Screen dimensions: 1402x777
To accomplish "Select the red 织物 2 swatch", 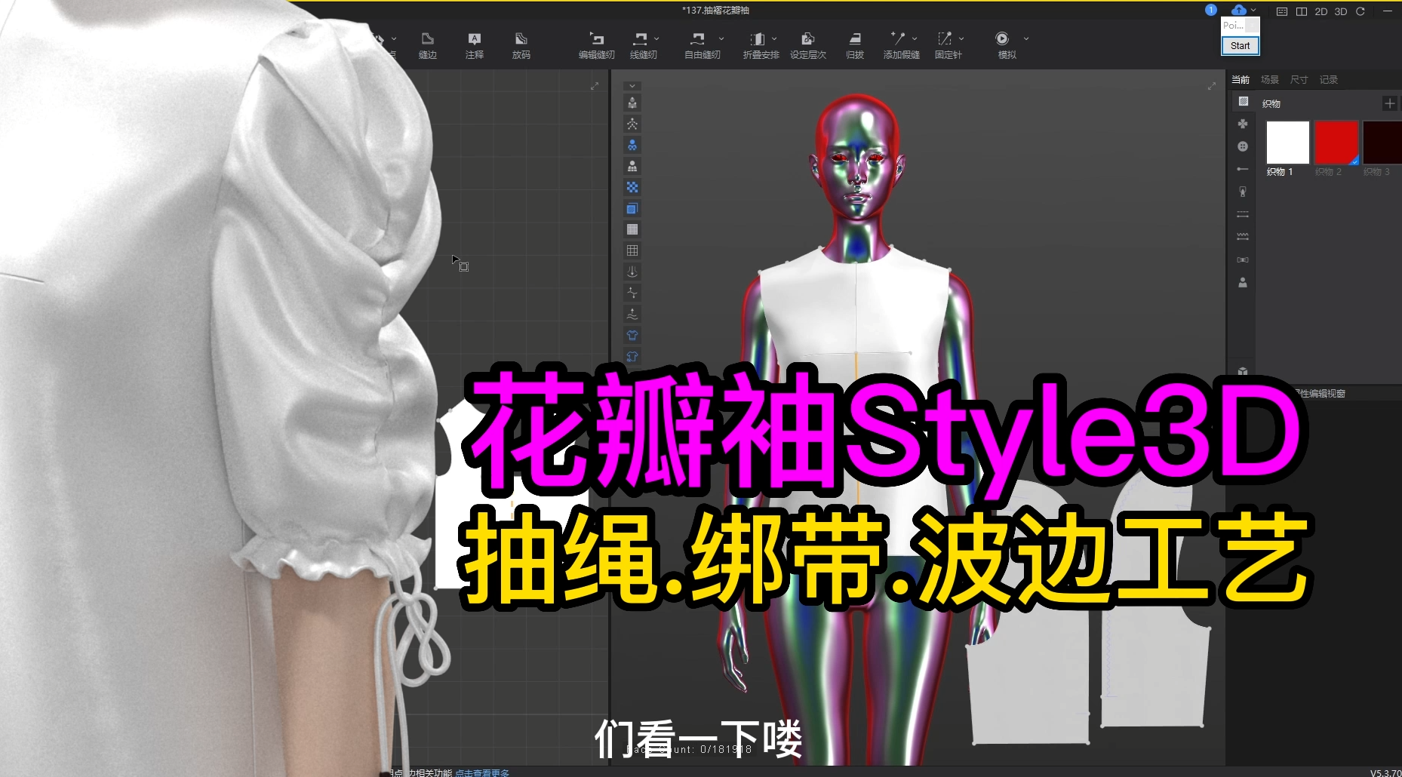I will pyautogui.click(x=1336, y=143).
